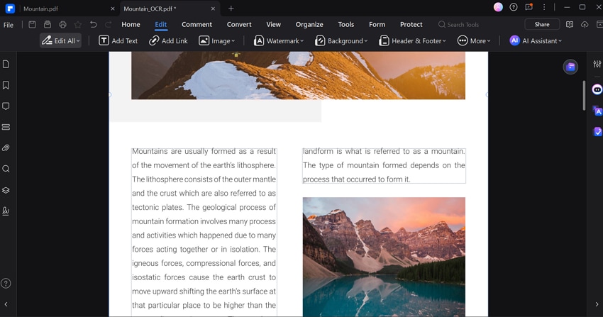
Task: Close the Mountain.pdf tab
Action: (113, 9)
